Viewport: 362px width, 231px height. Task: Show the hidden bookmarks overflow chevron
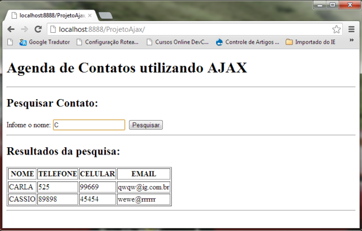click(x=351, y=40)
